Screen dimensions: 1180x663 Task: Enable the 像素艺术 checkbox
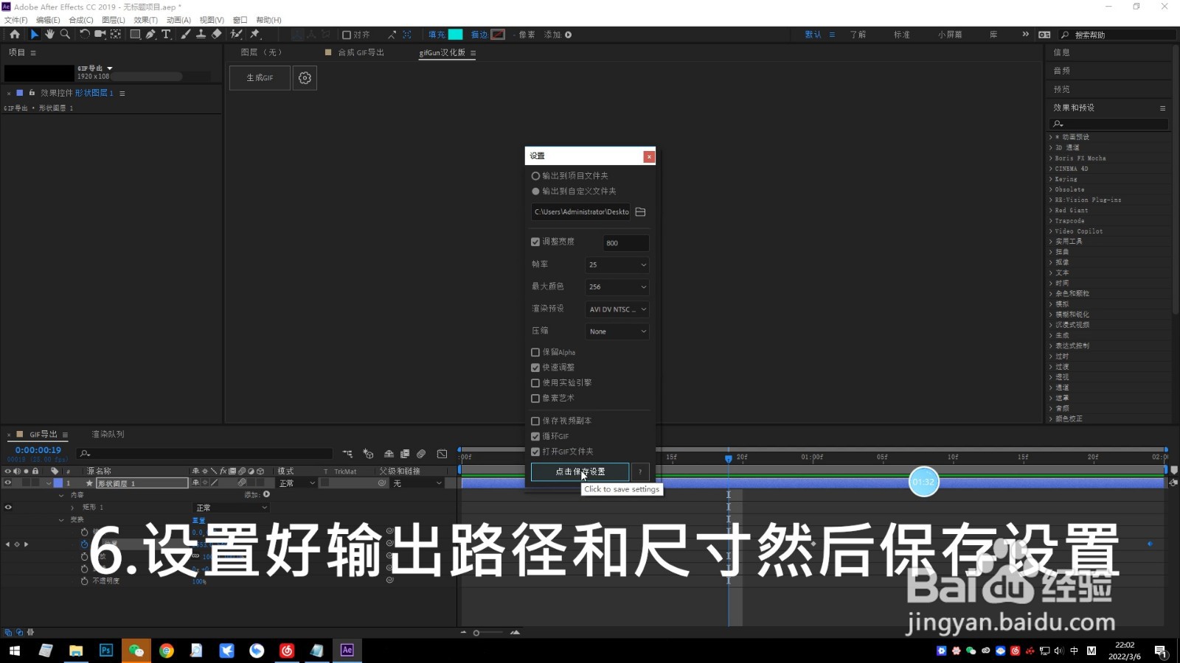(535, 399)
